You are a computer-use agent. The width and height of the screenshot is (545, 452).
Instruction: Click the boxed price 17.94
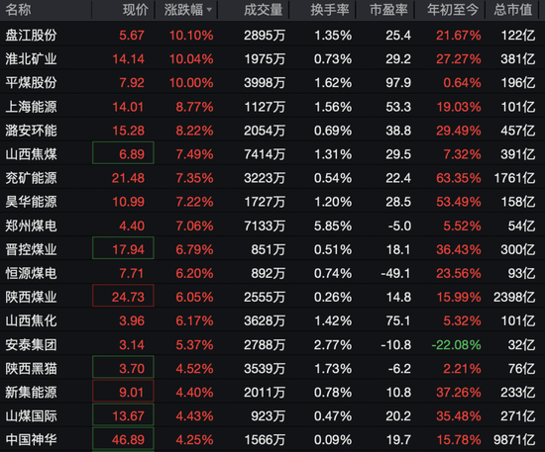point(123,247)
